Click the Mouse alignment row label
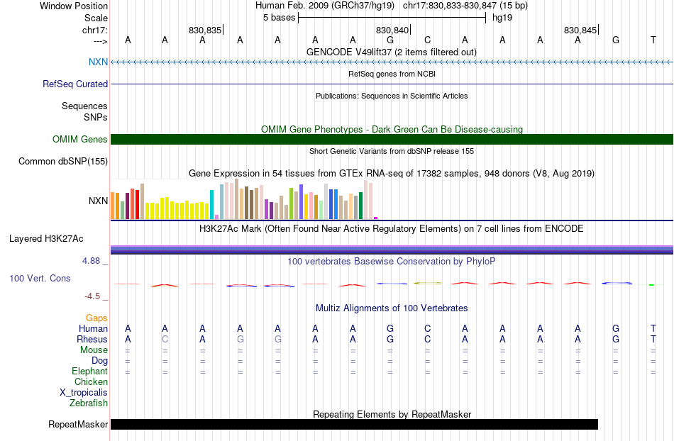The height and width of the screenshot is (441, 674). [94, 350]
